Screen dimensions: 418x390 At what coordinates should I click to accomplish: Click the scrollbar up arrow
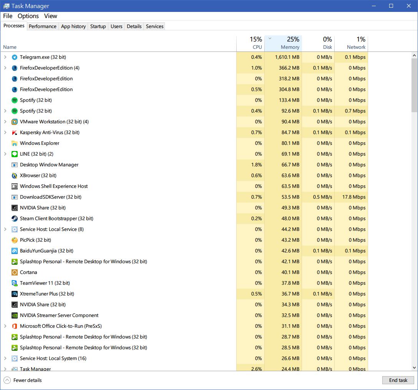pos(414,55)
